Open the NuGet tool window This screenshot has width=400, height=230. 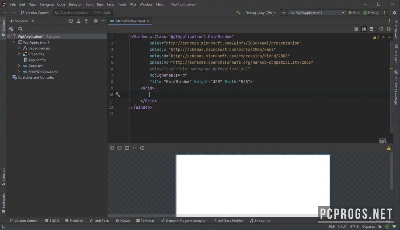pos(123,221)
